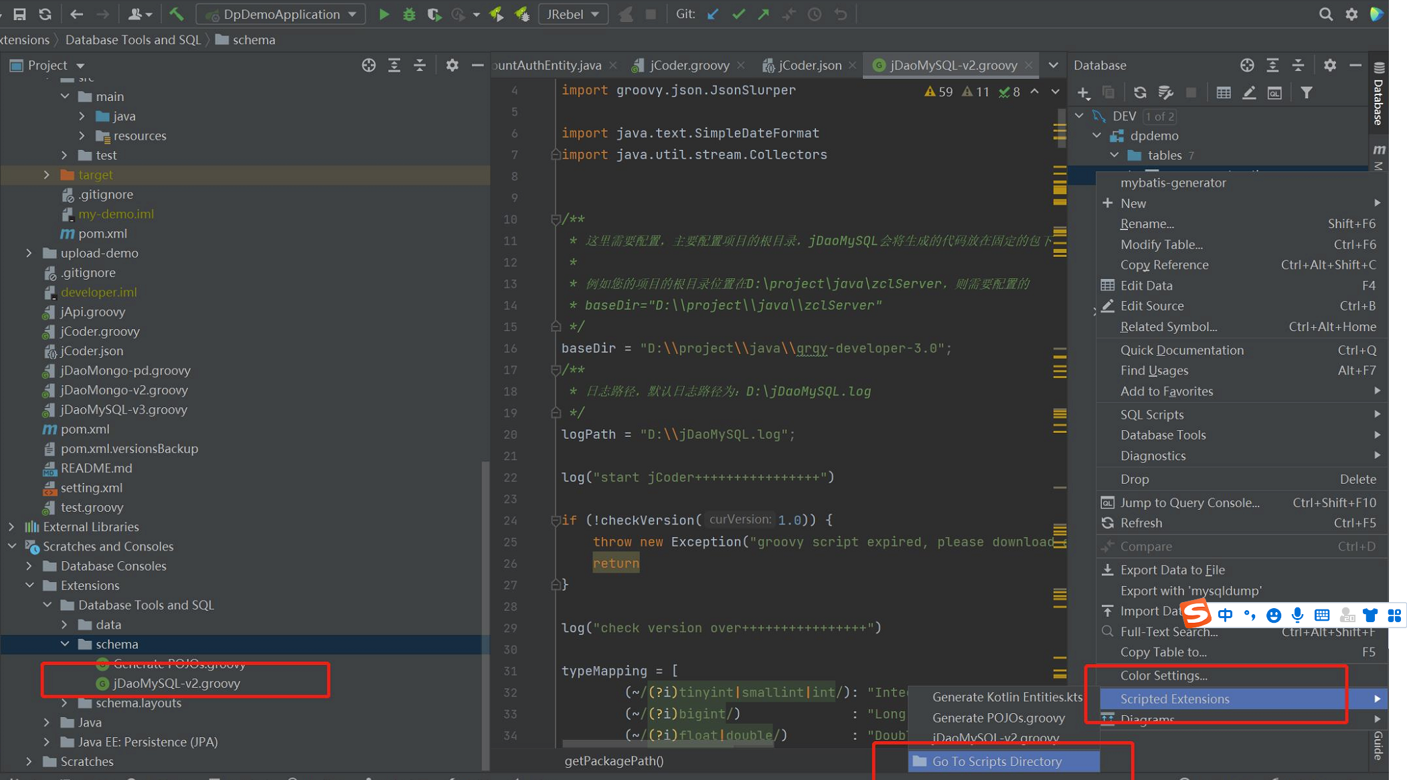The image size is (1407, 780).
Task: Collapse the Extensions folder
Action: point(29,585)
